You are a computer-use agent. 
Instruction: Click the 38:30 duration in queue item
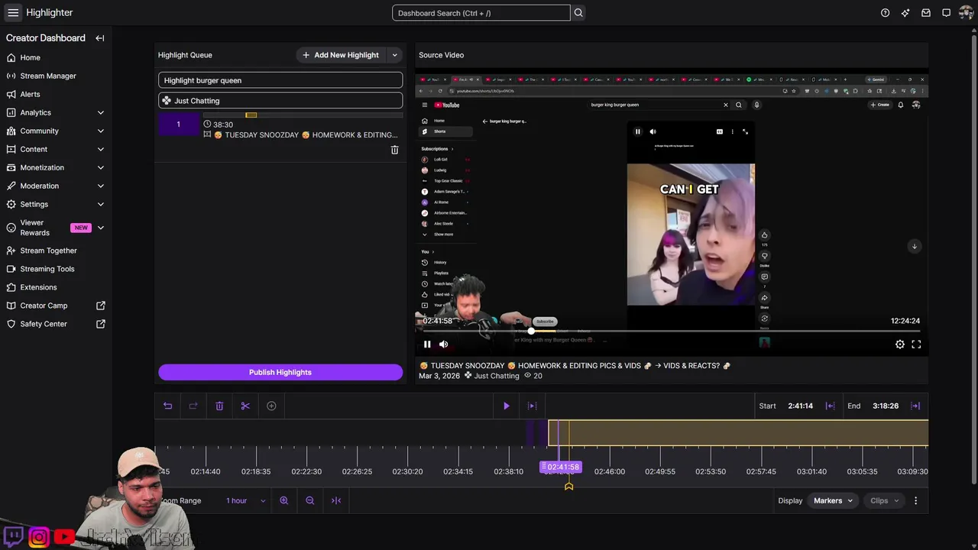(x=223, y=125)
